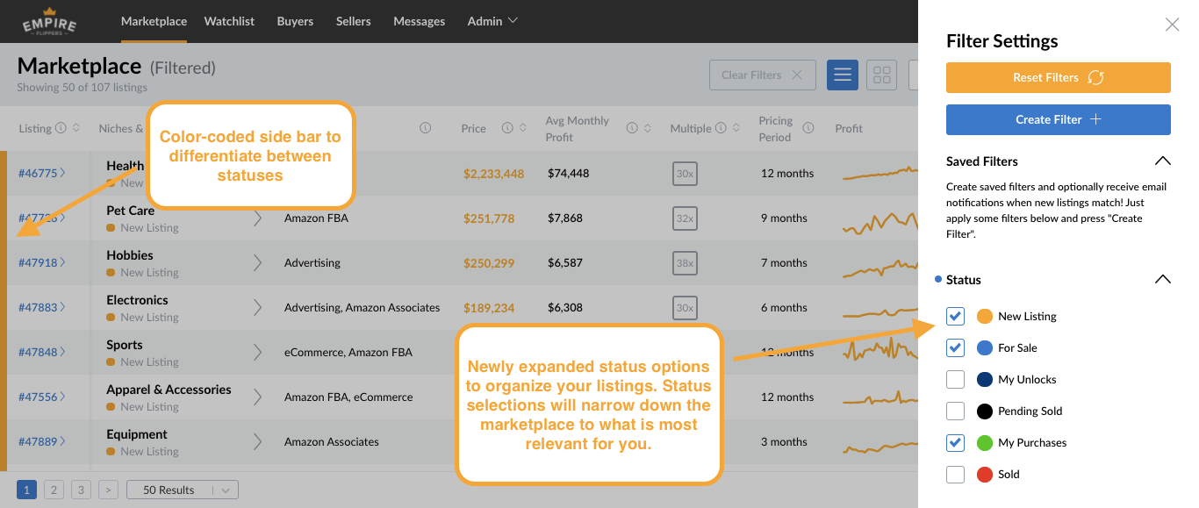
Task: Open the 50 Results per-page selector
Action: click(x=182, y=489)
